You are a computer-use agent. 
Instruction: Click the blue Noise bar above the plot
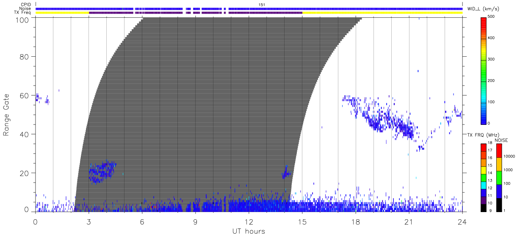(x=249, y=8)
